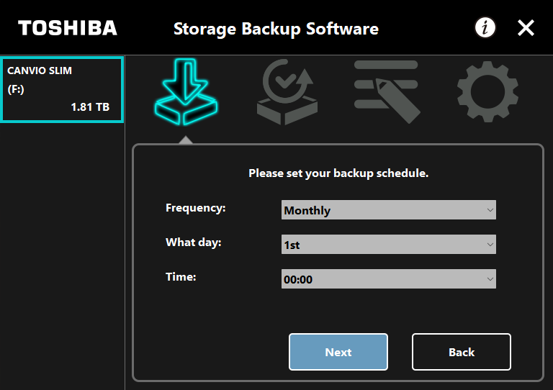Open the What day dropdown showing 1st
The image size is (553, 390).
click(389, 245)
